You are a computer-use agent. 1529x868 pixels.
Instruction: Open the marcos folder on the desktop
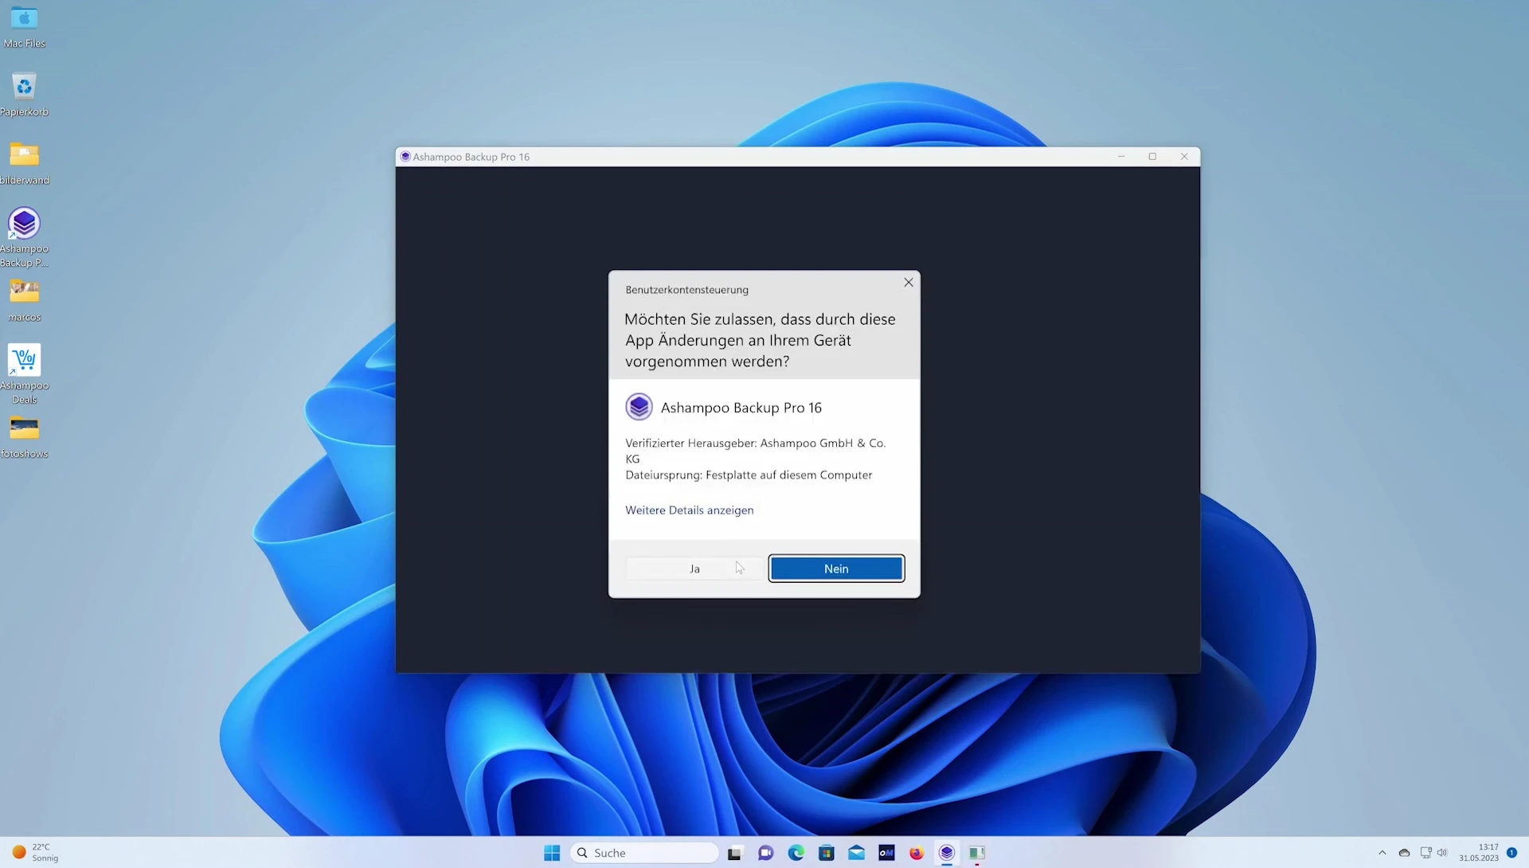tap(24, 292)
